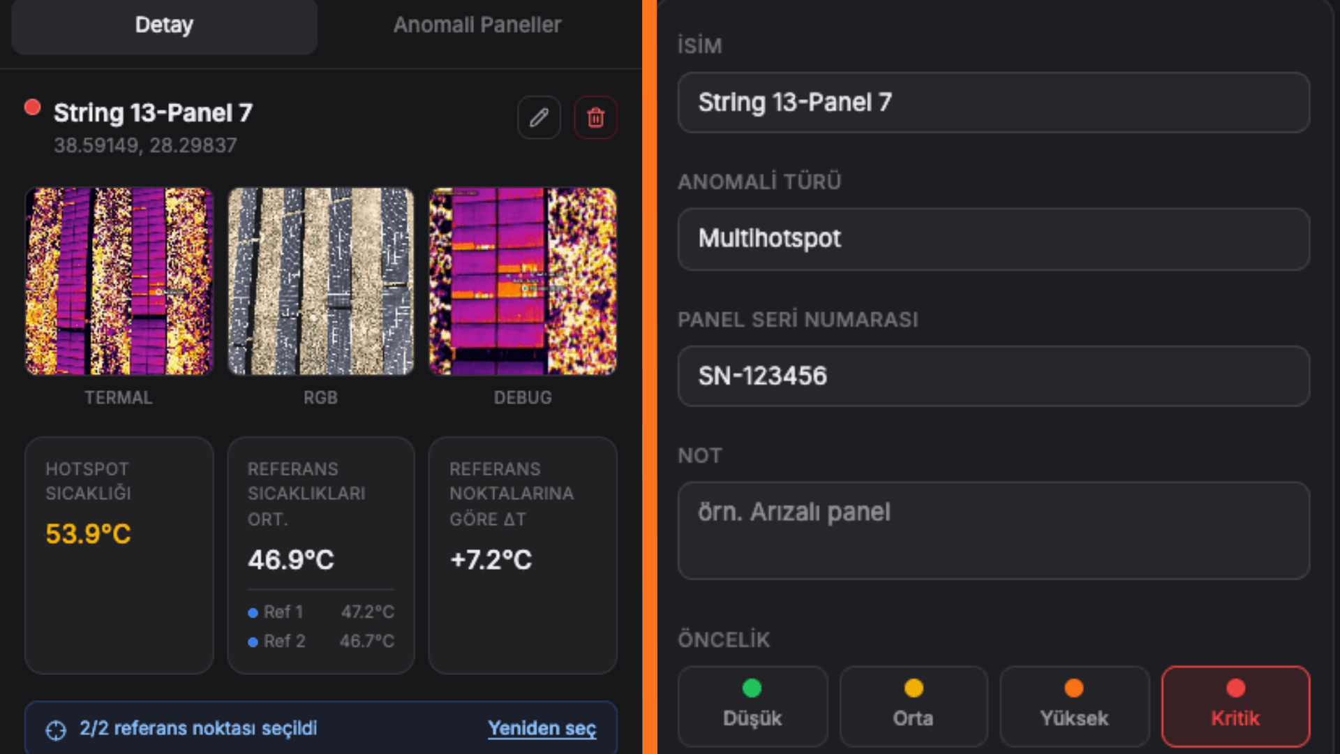
Task: Click the red trash delete icon
Action: [595, 117]
